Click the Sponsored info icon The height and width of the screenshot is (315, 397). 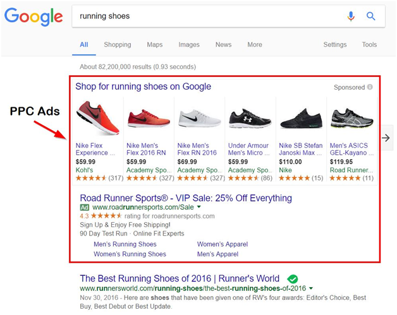370,87
